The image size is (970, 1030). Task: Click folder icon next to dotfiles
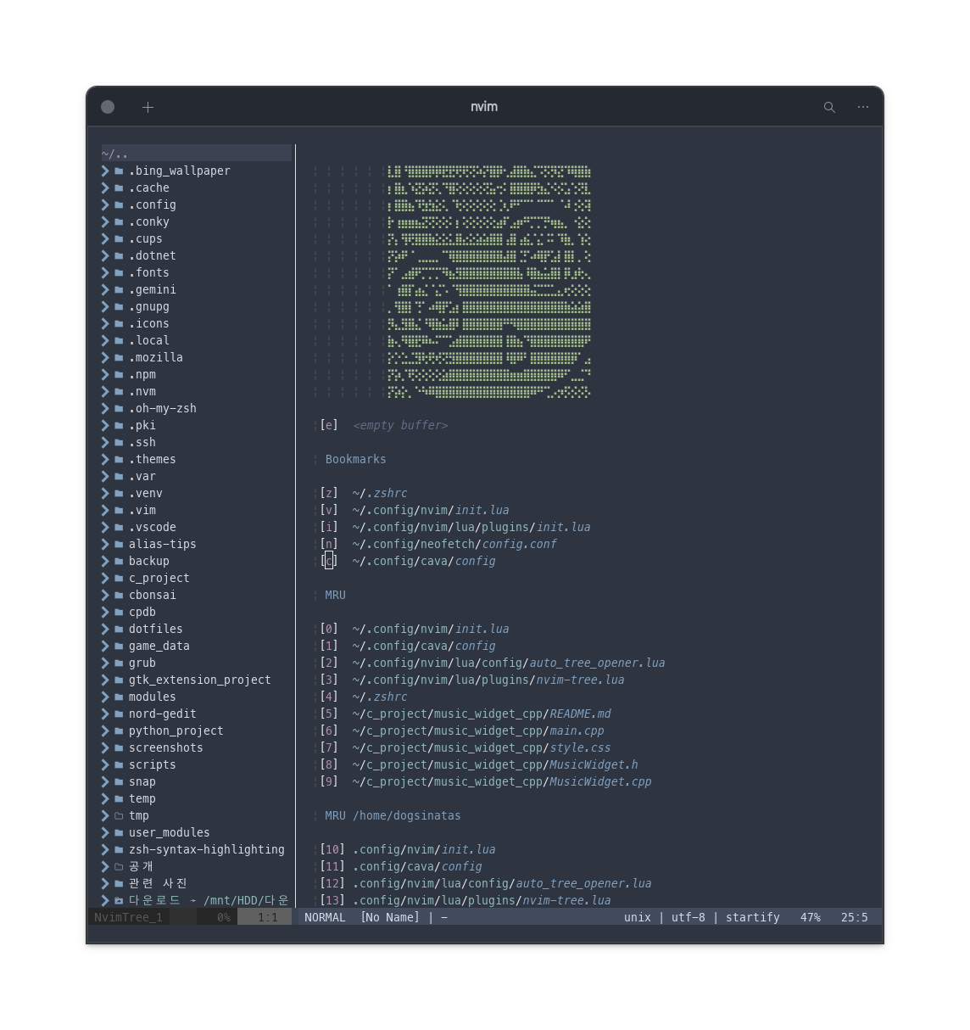(119, 629)
